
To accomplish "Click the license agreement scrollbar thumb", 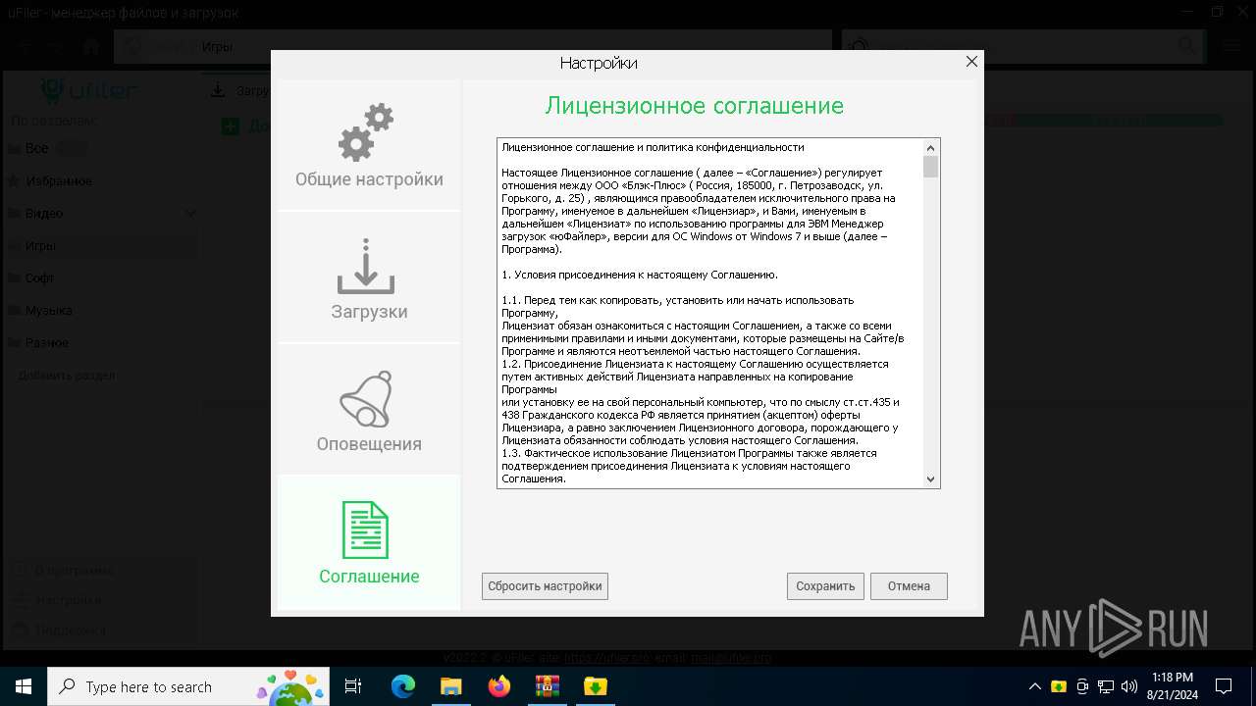I will pos(930,167).
